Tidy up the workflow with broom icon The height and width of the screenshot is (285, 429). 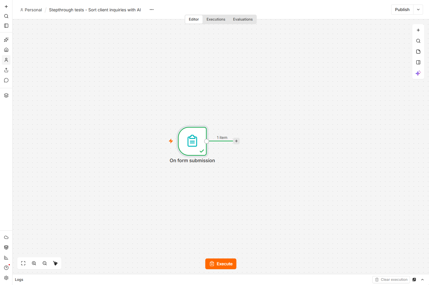(55, 263)
